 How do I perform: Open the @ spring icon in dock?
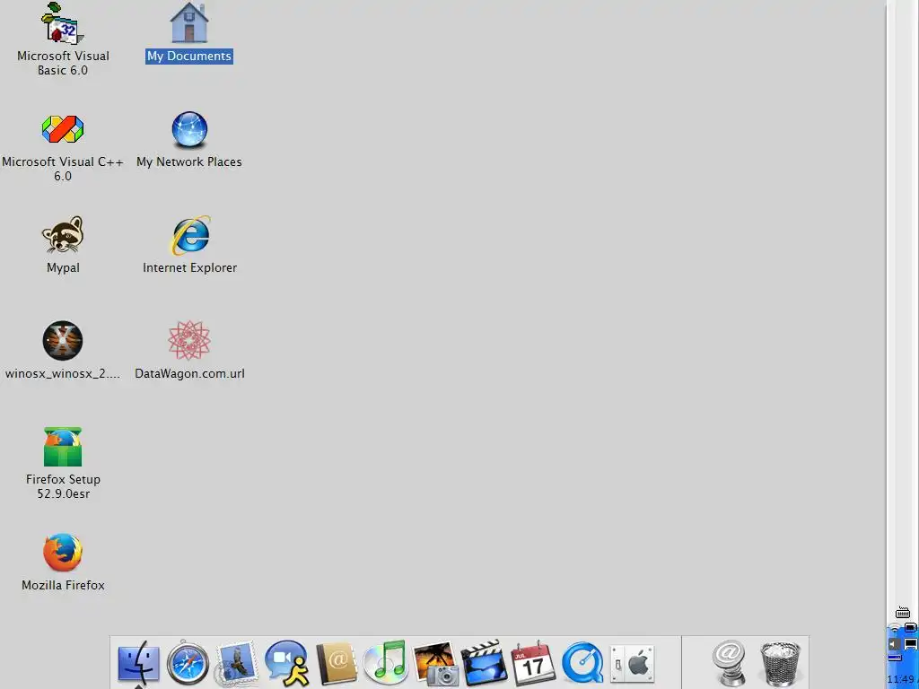[x=729, y=663]
